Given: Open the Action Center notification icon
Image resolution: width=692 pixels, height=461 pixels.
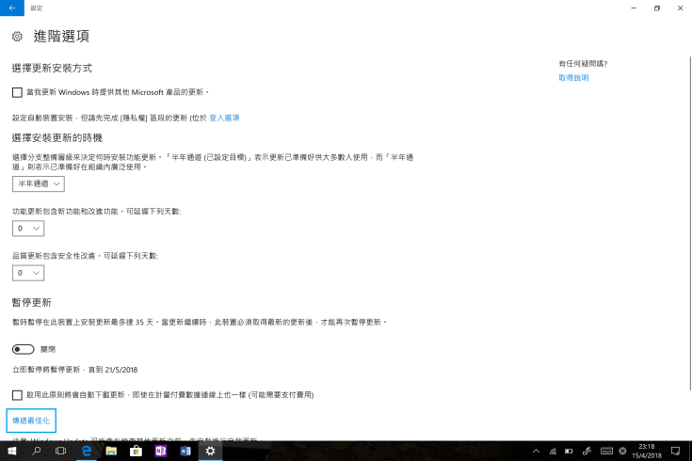Looking at the screenshot, I should tap(675, 452).
